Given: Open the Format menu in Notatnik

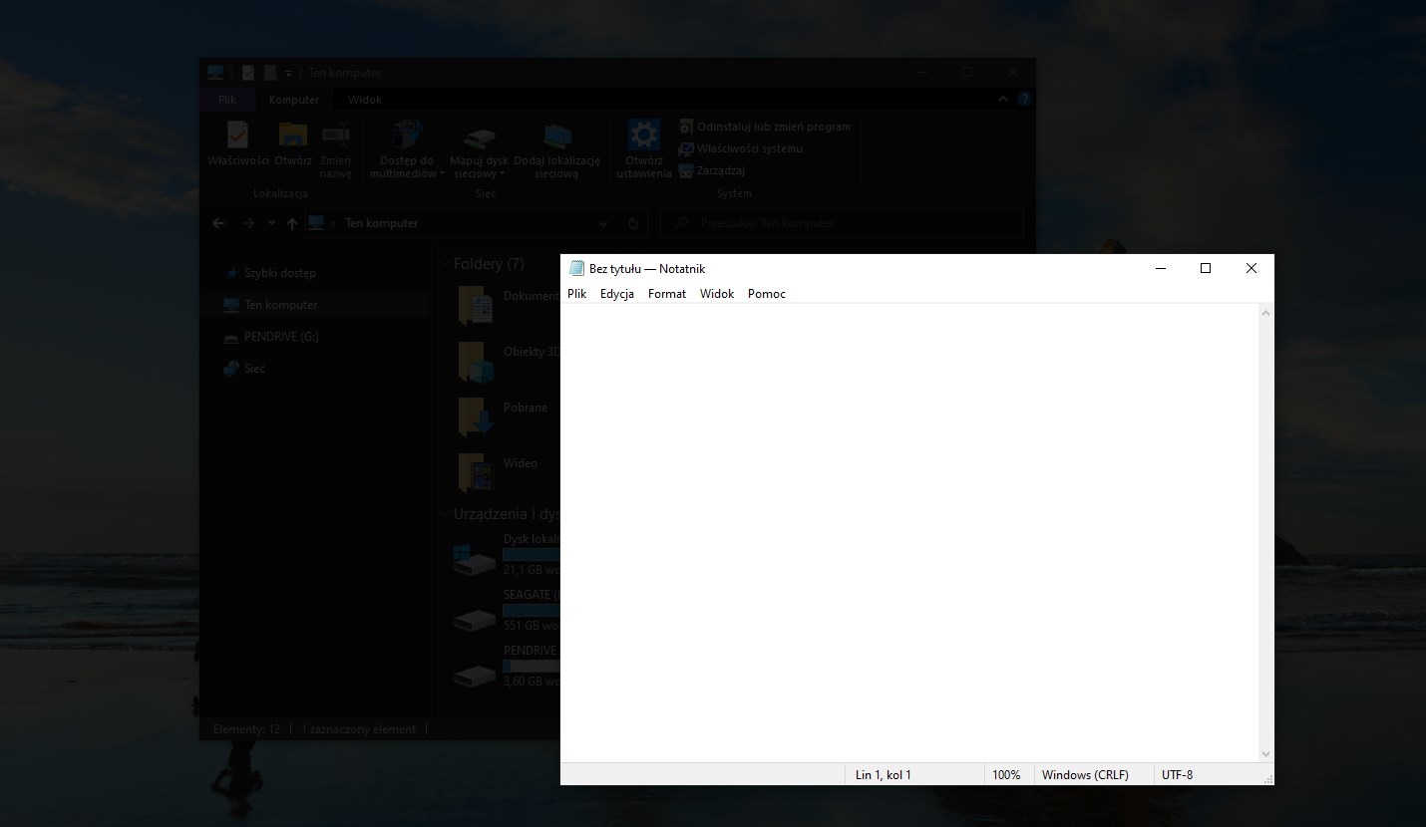Looking at the screenshot, I should 667,294.
